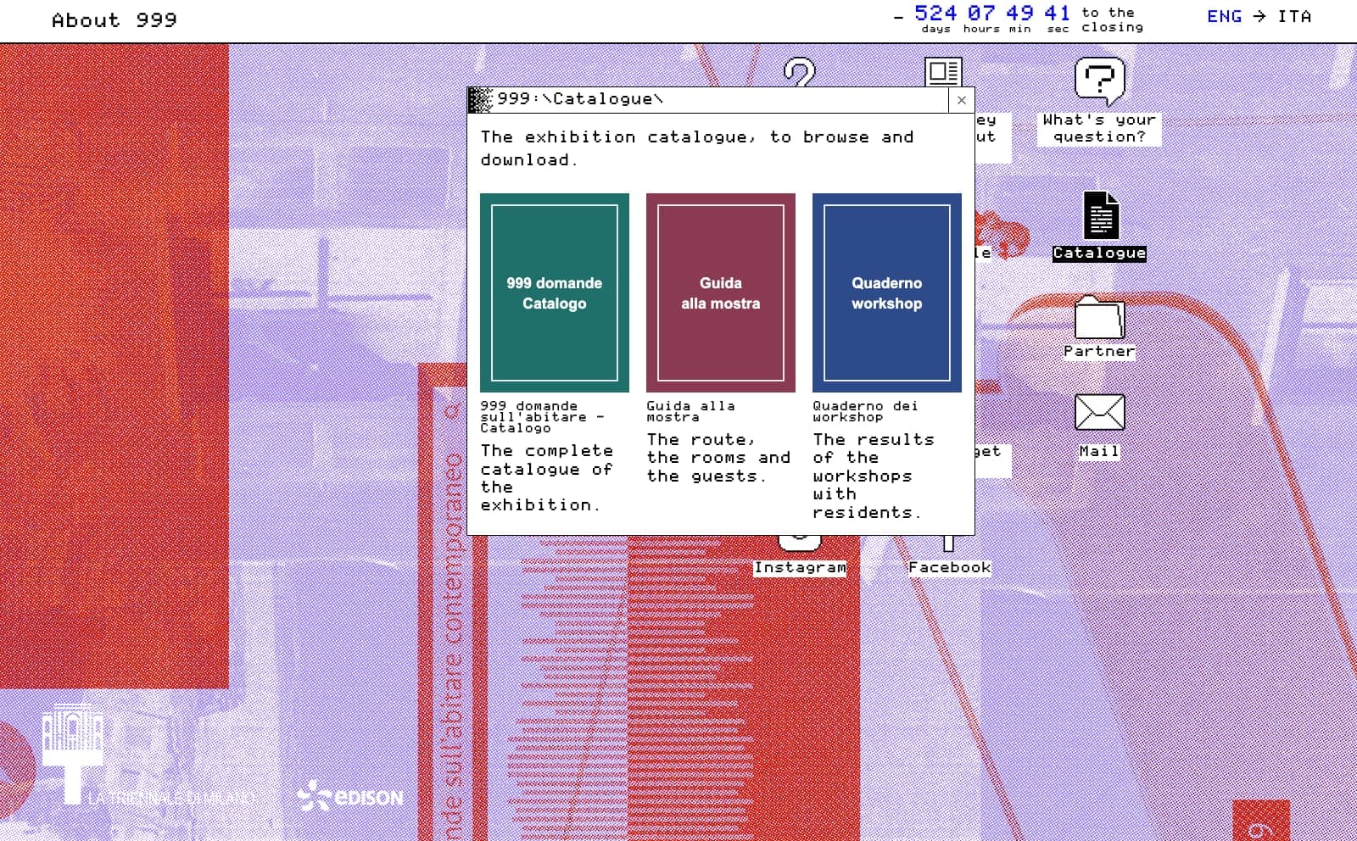Open the Partner folder icon
This screenshot has height=841, width=1357.
(1099, 318)
